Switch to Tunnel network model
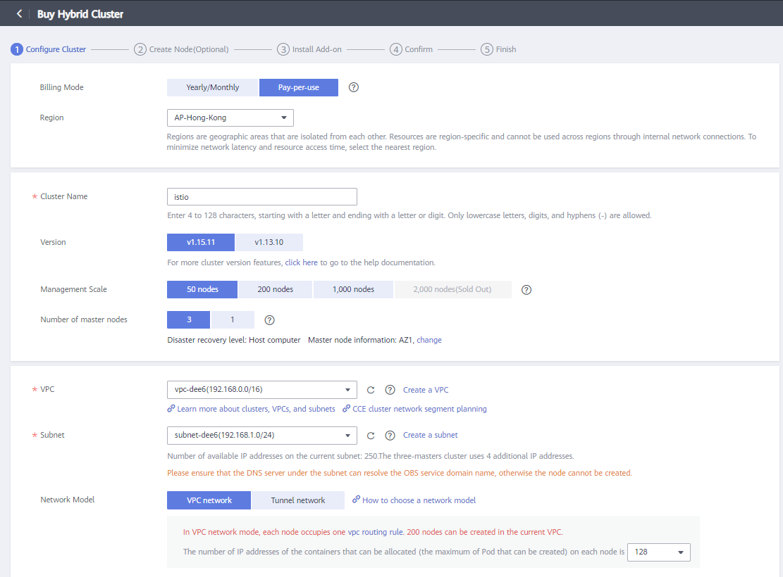The height and width of the screenshot is (577, 783). pyautogui.click(x=298, y=500)
